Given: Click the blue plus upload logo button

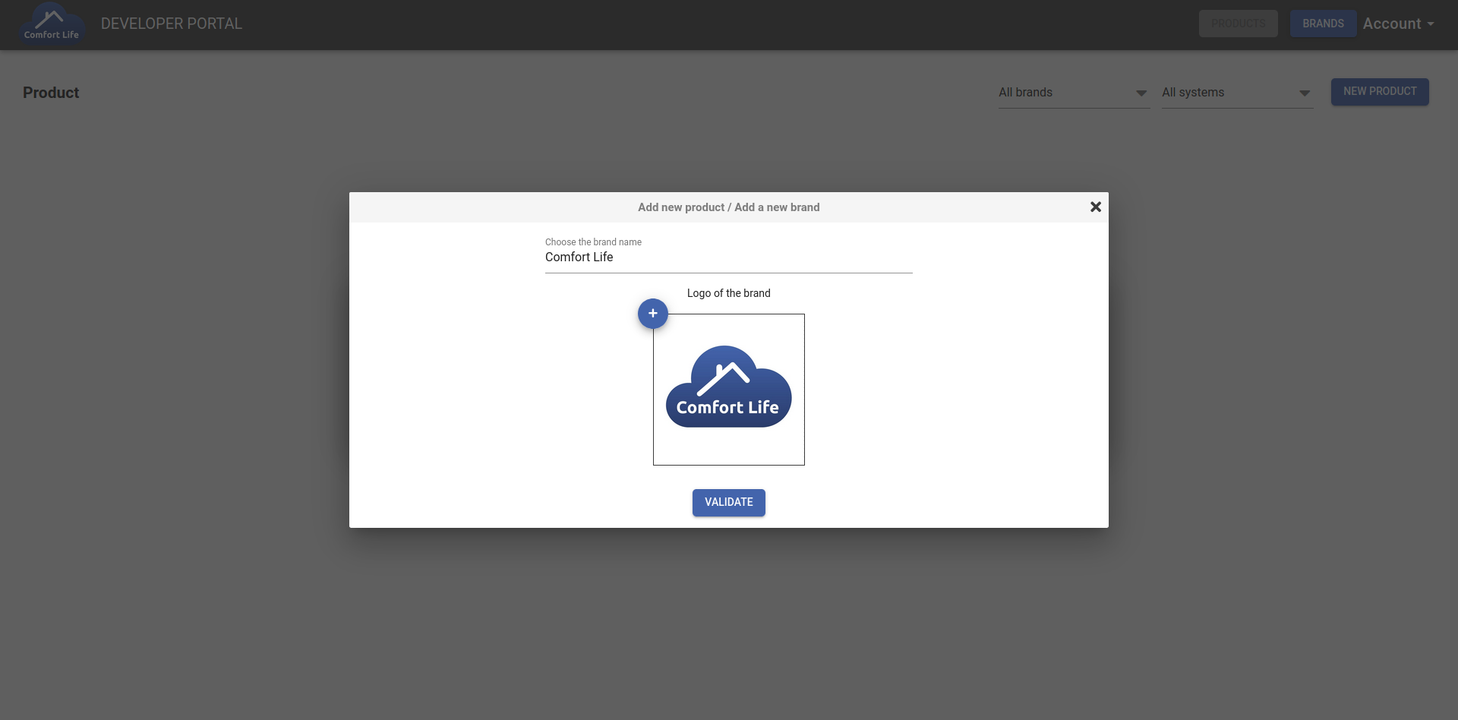Looking at the screenshot, I should 652,314.
